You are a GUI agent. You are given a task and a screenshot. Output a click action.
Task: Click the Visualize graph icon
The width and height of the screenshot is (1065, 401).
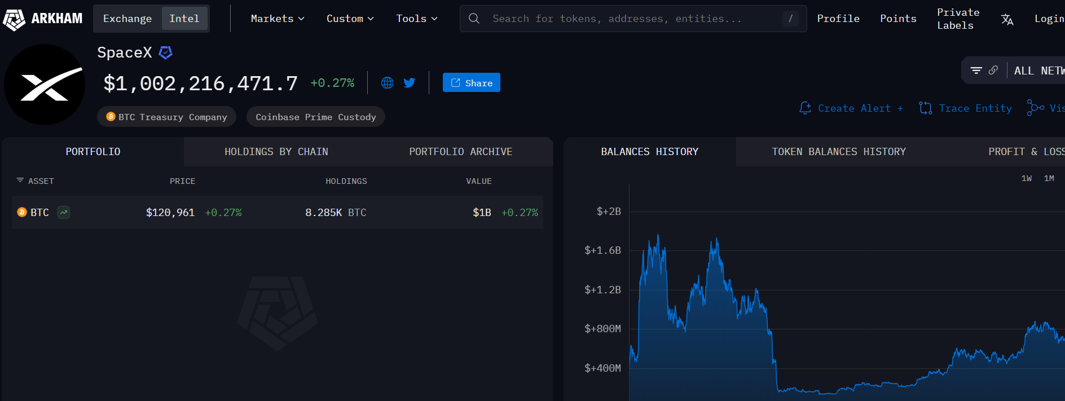coord(1035,108)
